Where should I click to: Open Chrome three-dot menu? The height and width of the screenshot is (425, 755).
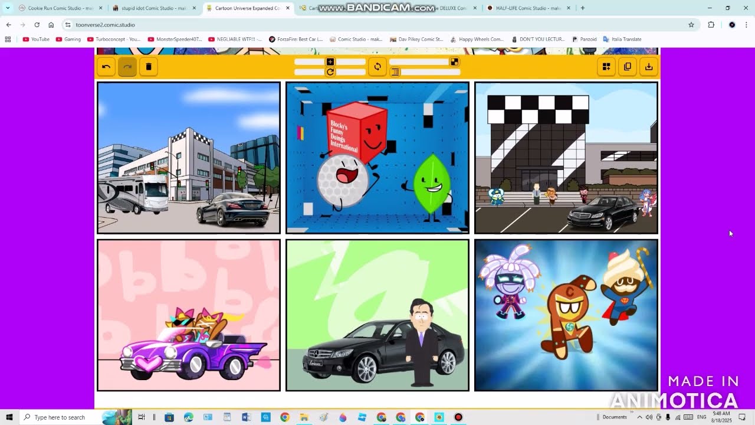point(747,25)
